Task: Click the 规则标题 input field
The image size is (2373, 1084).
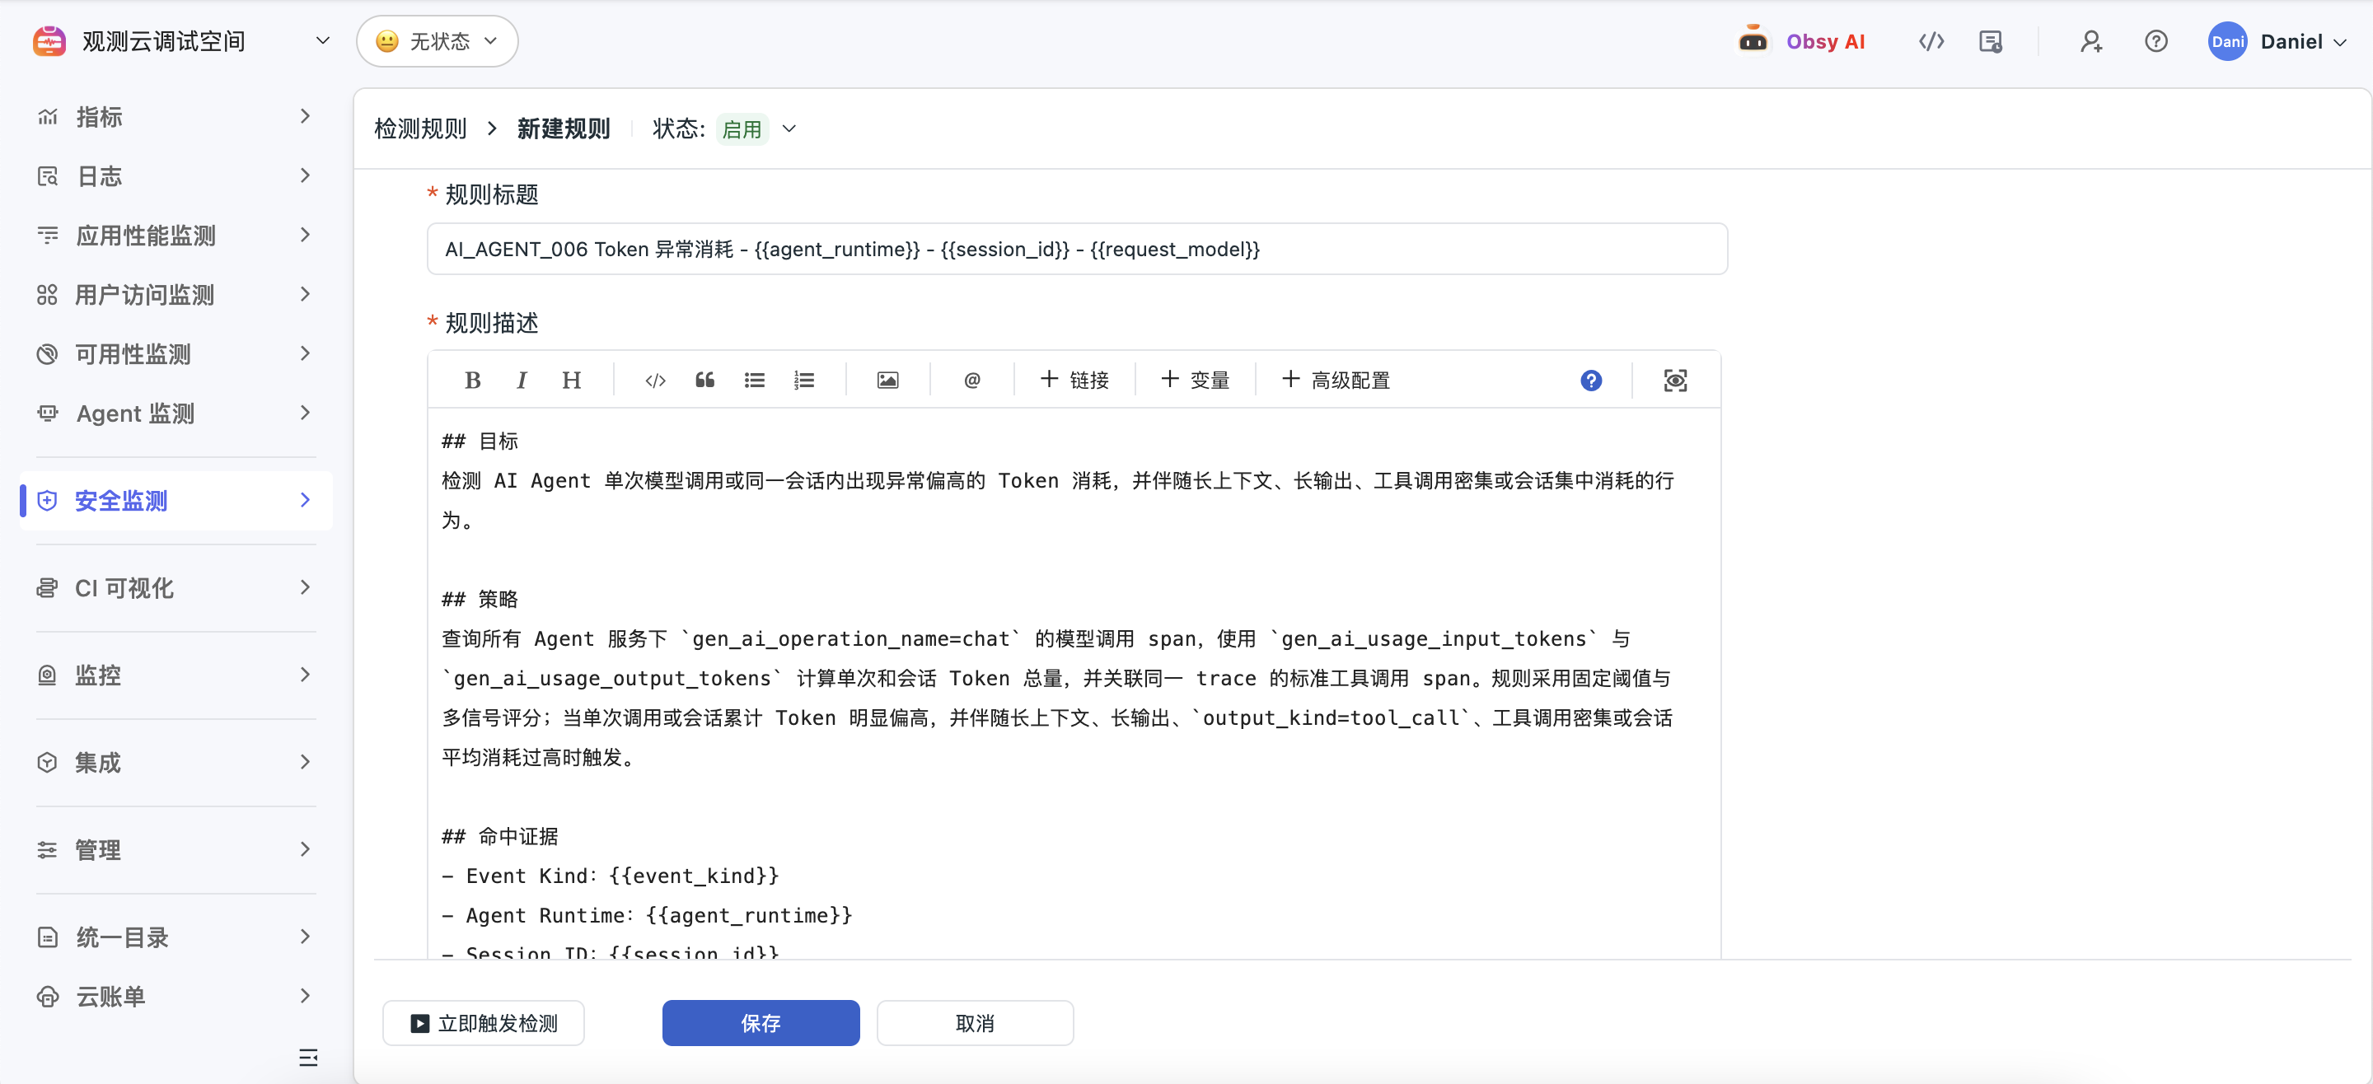Action: [x=1077, y=249]
